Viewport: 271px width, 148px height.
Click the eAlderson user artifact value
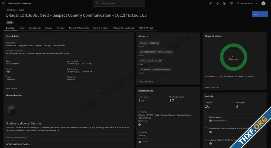[154, 43]
